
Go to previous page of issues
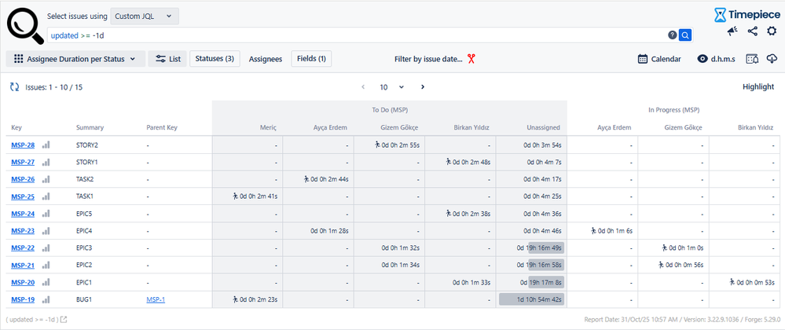click(x=364, y=87)
